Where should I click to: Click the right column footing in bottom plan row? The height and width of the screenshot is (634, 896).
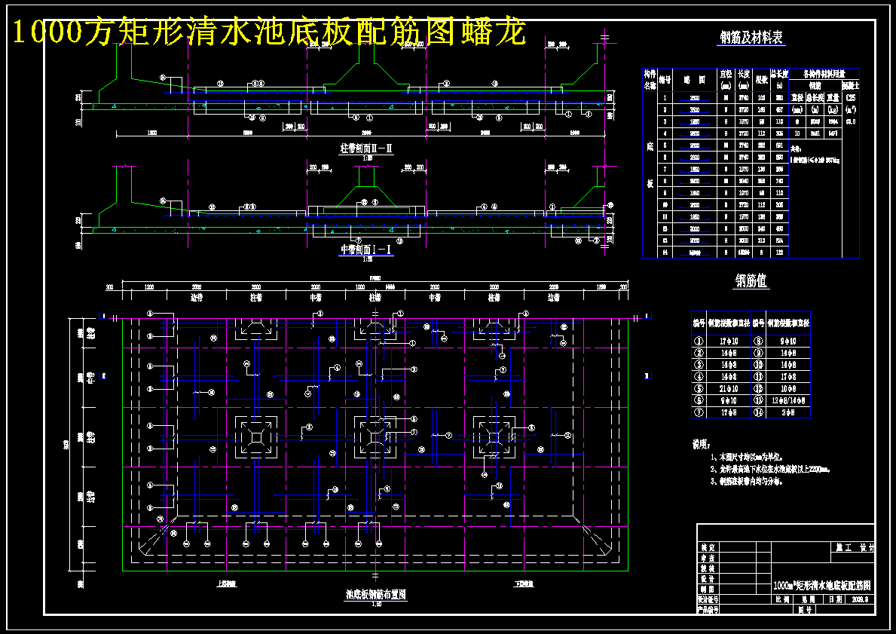[494, 436]
